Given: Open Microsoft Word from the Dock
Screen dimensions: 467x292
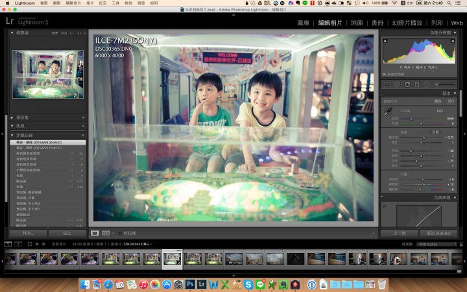Looking at the screenshot, I should click(x=213, y=284).
